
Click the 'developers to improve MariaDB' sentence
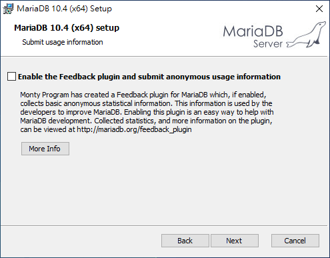[x=71, y=112]
